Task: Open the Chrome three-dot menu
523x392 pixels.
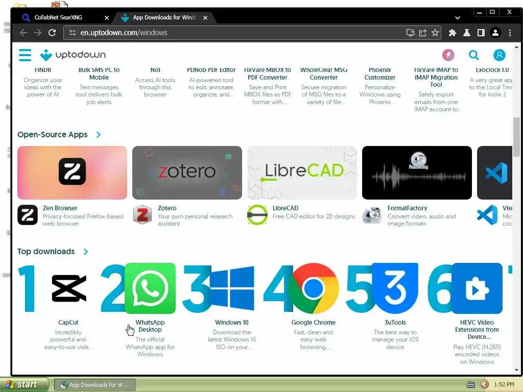Action: pos(510,33)
